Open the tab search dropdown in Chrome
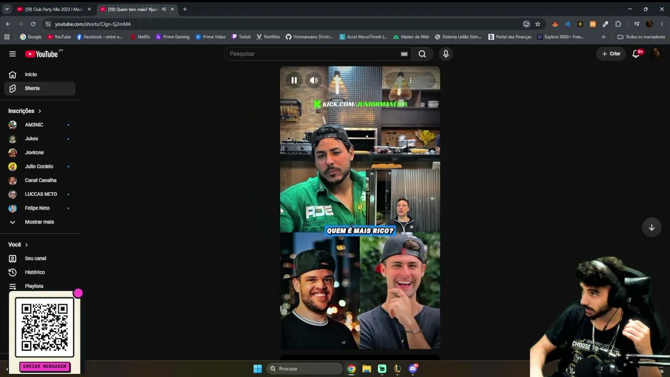The width and height of the screenshot is (670, 377). [x=7, y=9]
